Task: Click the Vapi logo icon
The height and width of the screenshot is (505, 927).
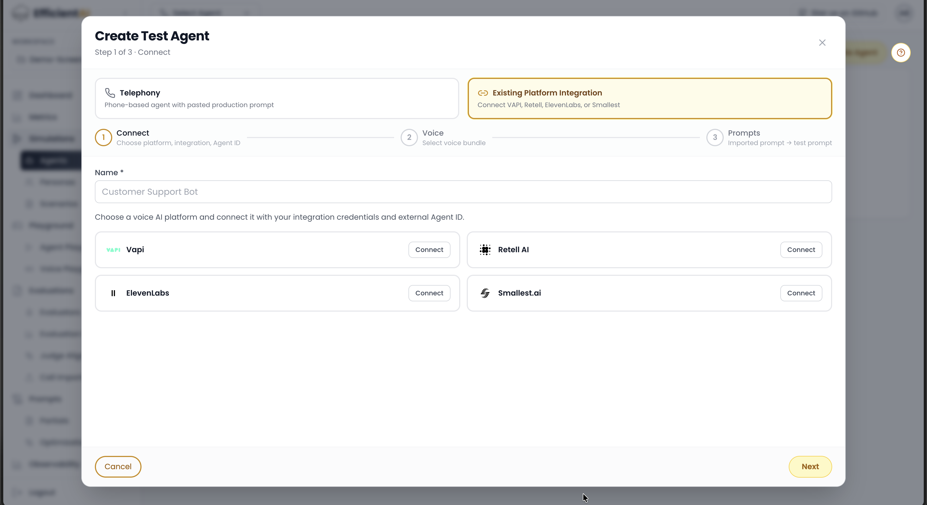Action: pos(113,250)
